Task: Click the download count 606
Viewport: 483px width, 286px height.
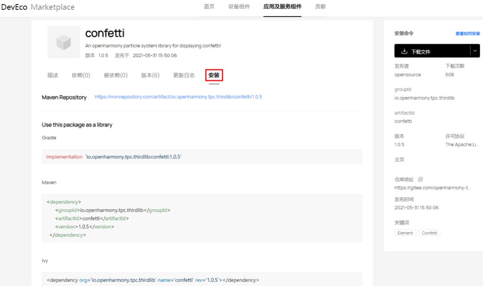Action: pos(450,75)
